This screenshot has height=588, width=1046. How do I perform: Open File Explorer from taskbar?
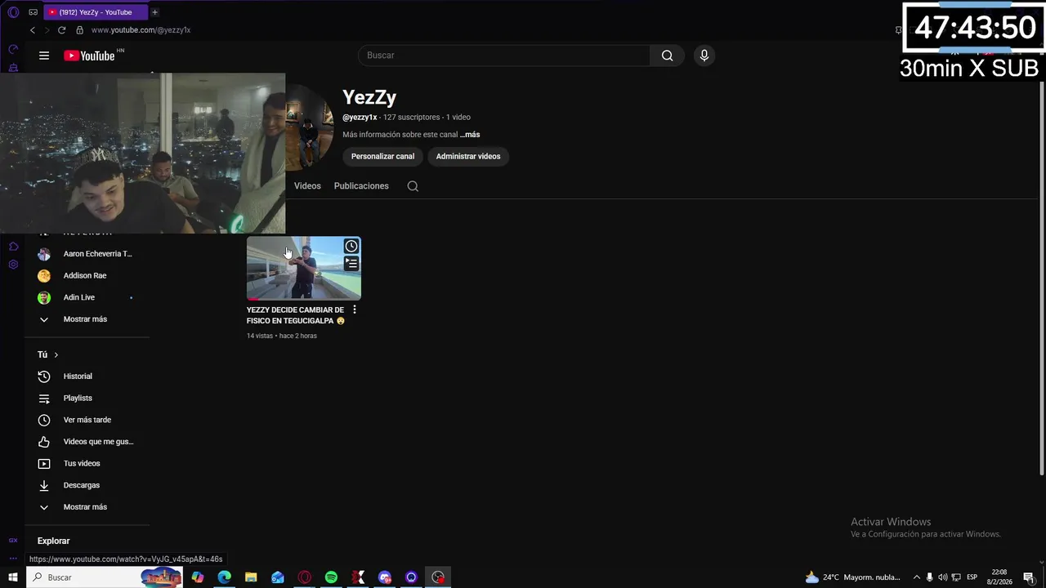tap(251, 577)
